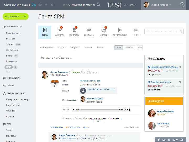Screen dimensions: 189x142
Task: Open Компании people group icon
Action: coord(89,30)
